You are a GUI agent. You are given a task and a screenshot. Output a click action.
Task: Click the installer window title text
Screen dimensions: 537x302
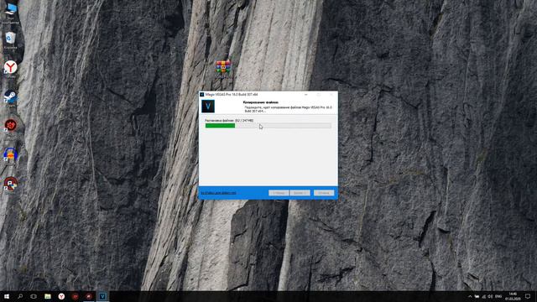tap(232, 95)
